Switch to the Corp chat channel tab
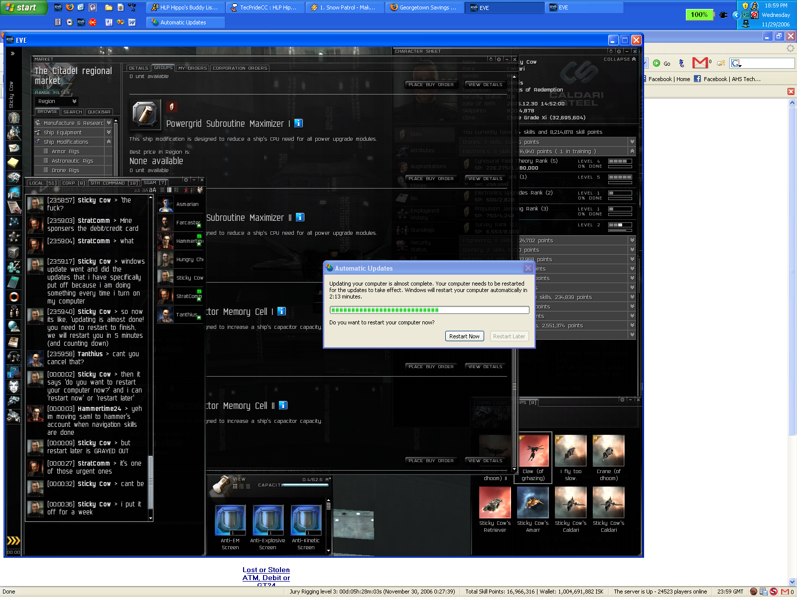 pyautogui.click(x=74, y=183)
